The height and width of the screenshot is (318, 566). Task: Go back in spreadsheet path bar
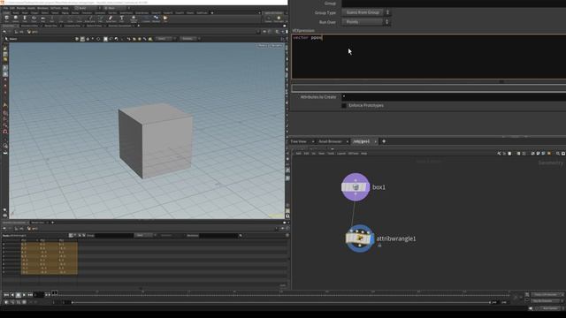4,228
